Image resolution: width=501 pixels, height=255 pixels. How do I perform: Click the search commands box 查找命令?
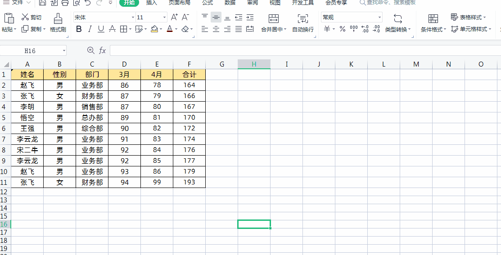pos(387,3)
